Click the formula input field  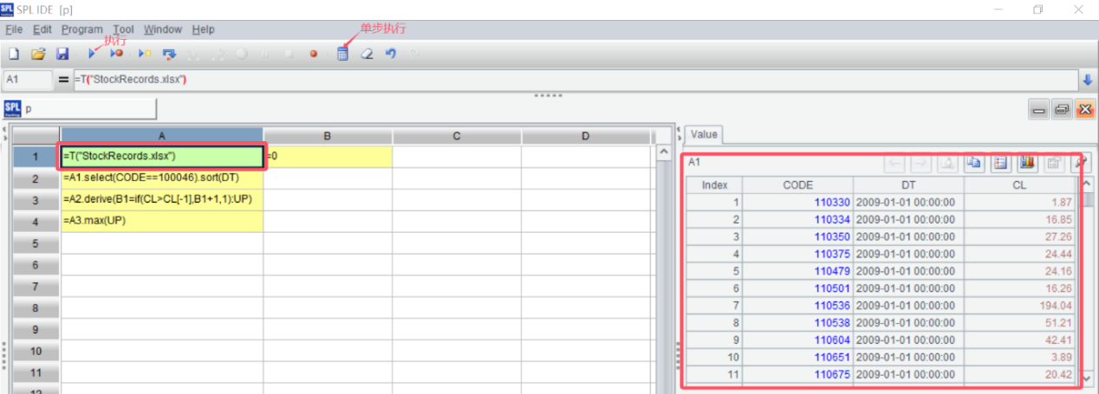click(576, 80)
